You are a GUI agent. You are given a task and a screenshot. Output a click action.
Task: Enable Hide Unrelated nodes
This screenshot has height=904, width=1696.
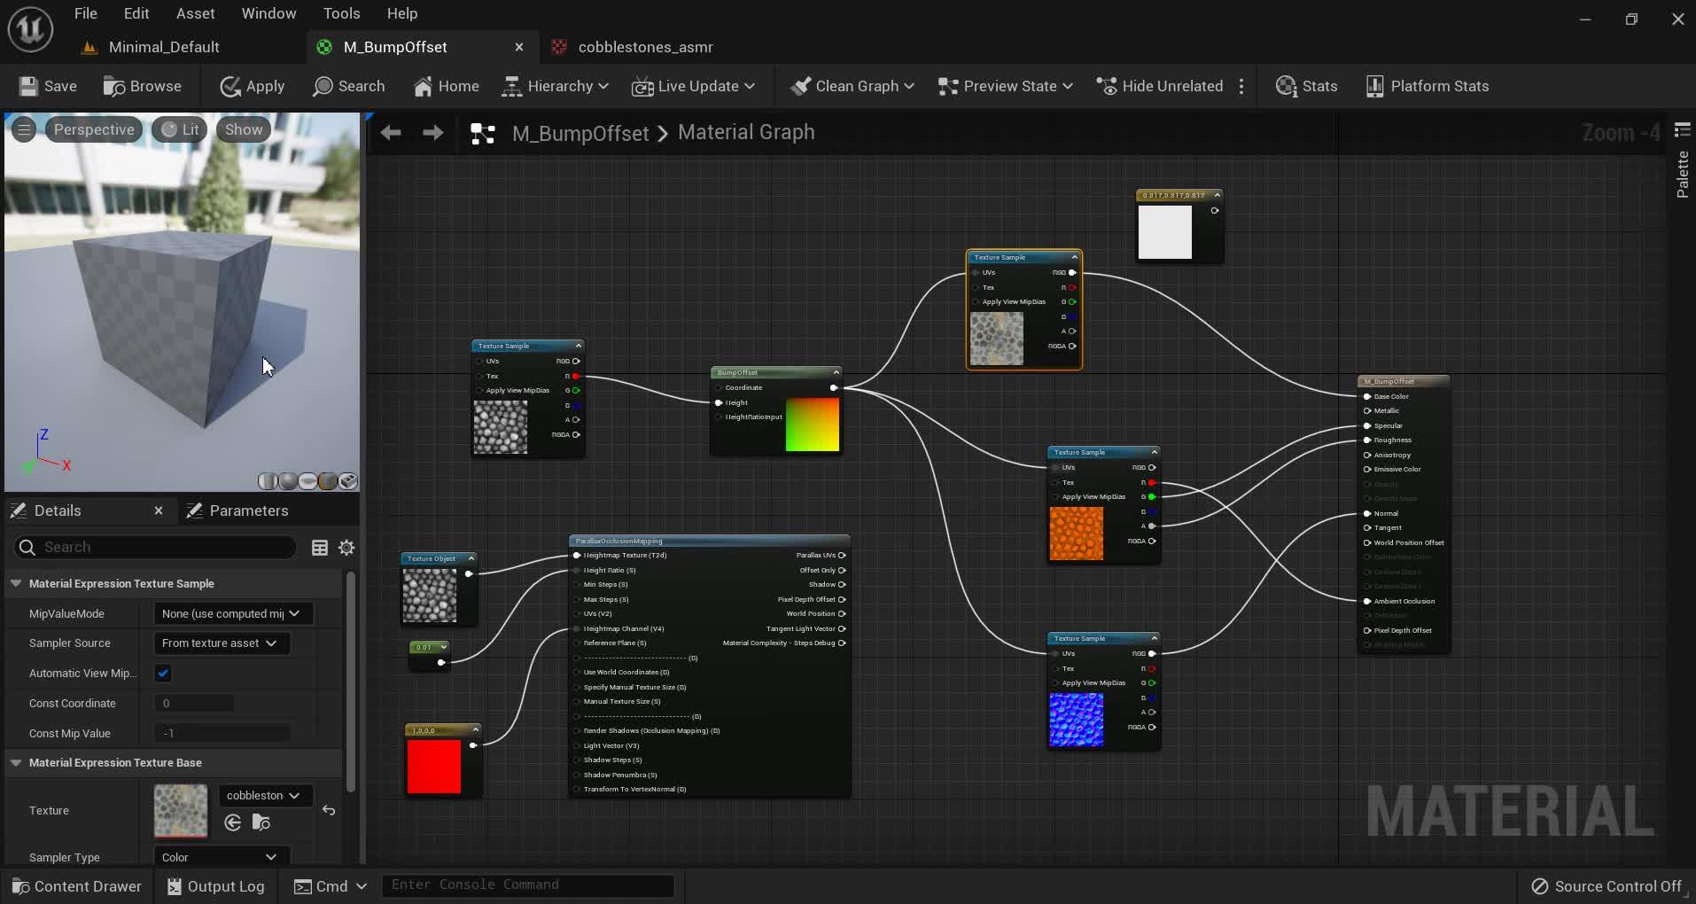tap(1158, 85)
